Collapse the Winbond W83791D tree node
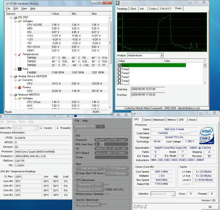Viewport: 220px width, 210px height. pyautogui.click(x=11, y=95)
